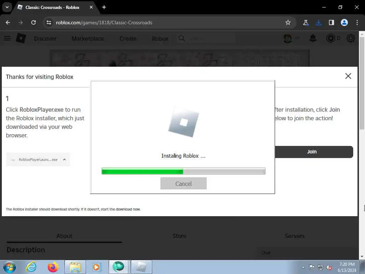Reload the Roblox page
The width and height of the screenshot is (365, 274).
click(34, 22)
